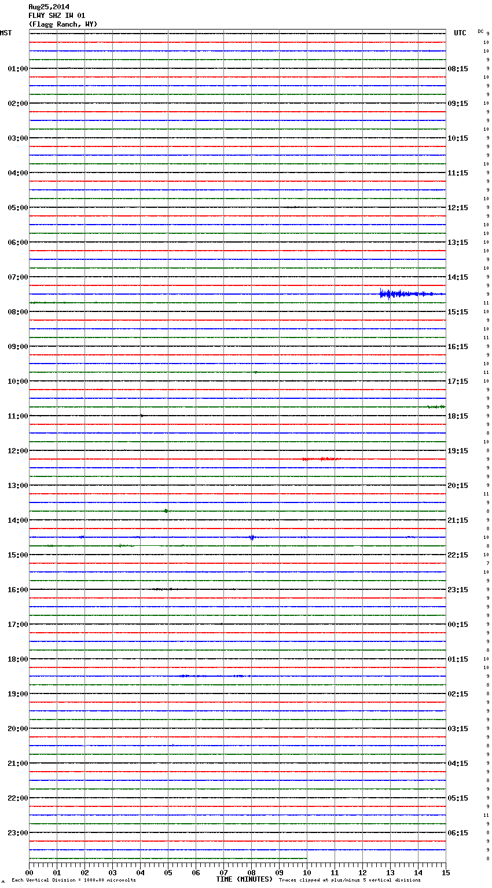Click minute tick label '05' on the time axis
This screenshot has width=492, height=888.
[168, 872]
